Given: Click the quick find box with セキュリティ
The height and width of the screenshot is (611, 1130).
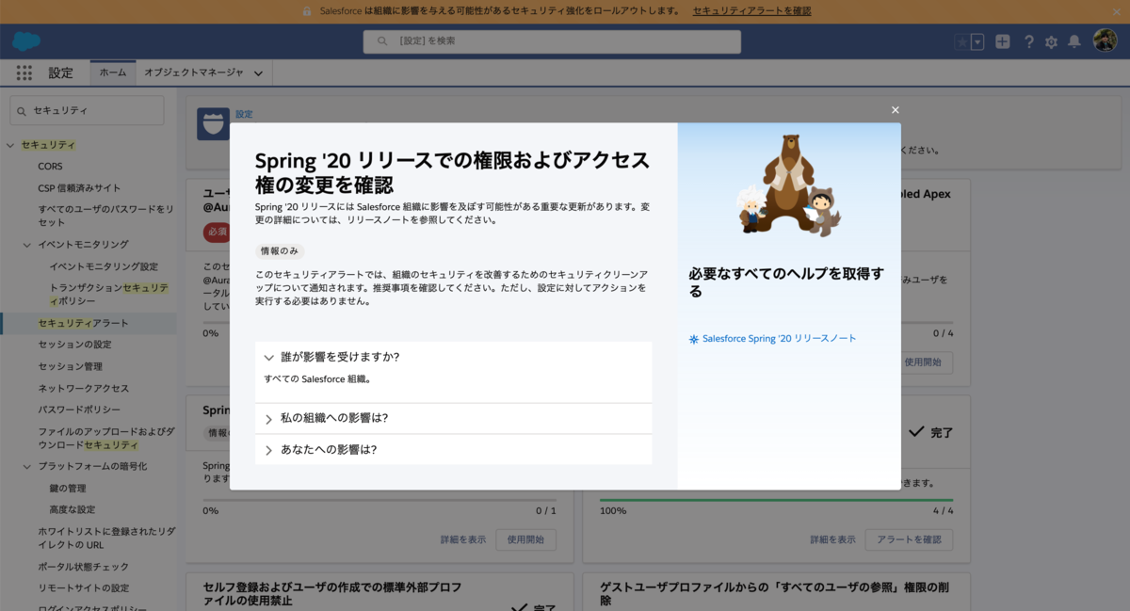Looking at the screenshot, I should click(87, 110).
